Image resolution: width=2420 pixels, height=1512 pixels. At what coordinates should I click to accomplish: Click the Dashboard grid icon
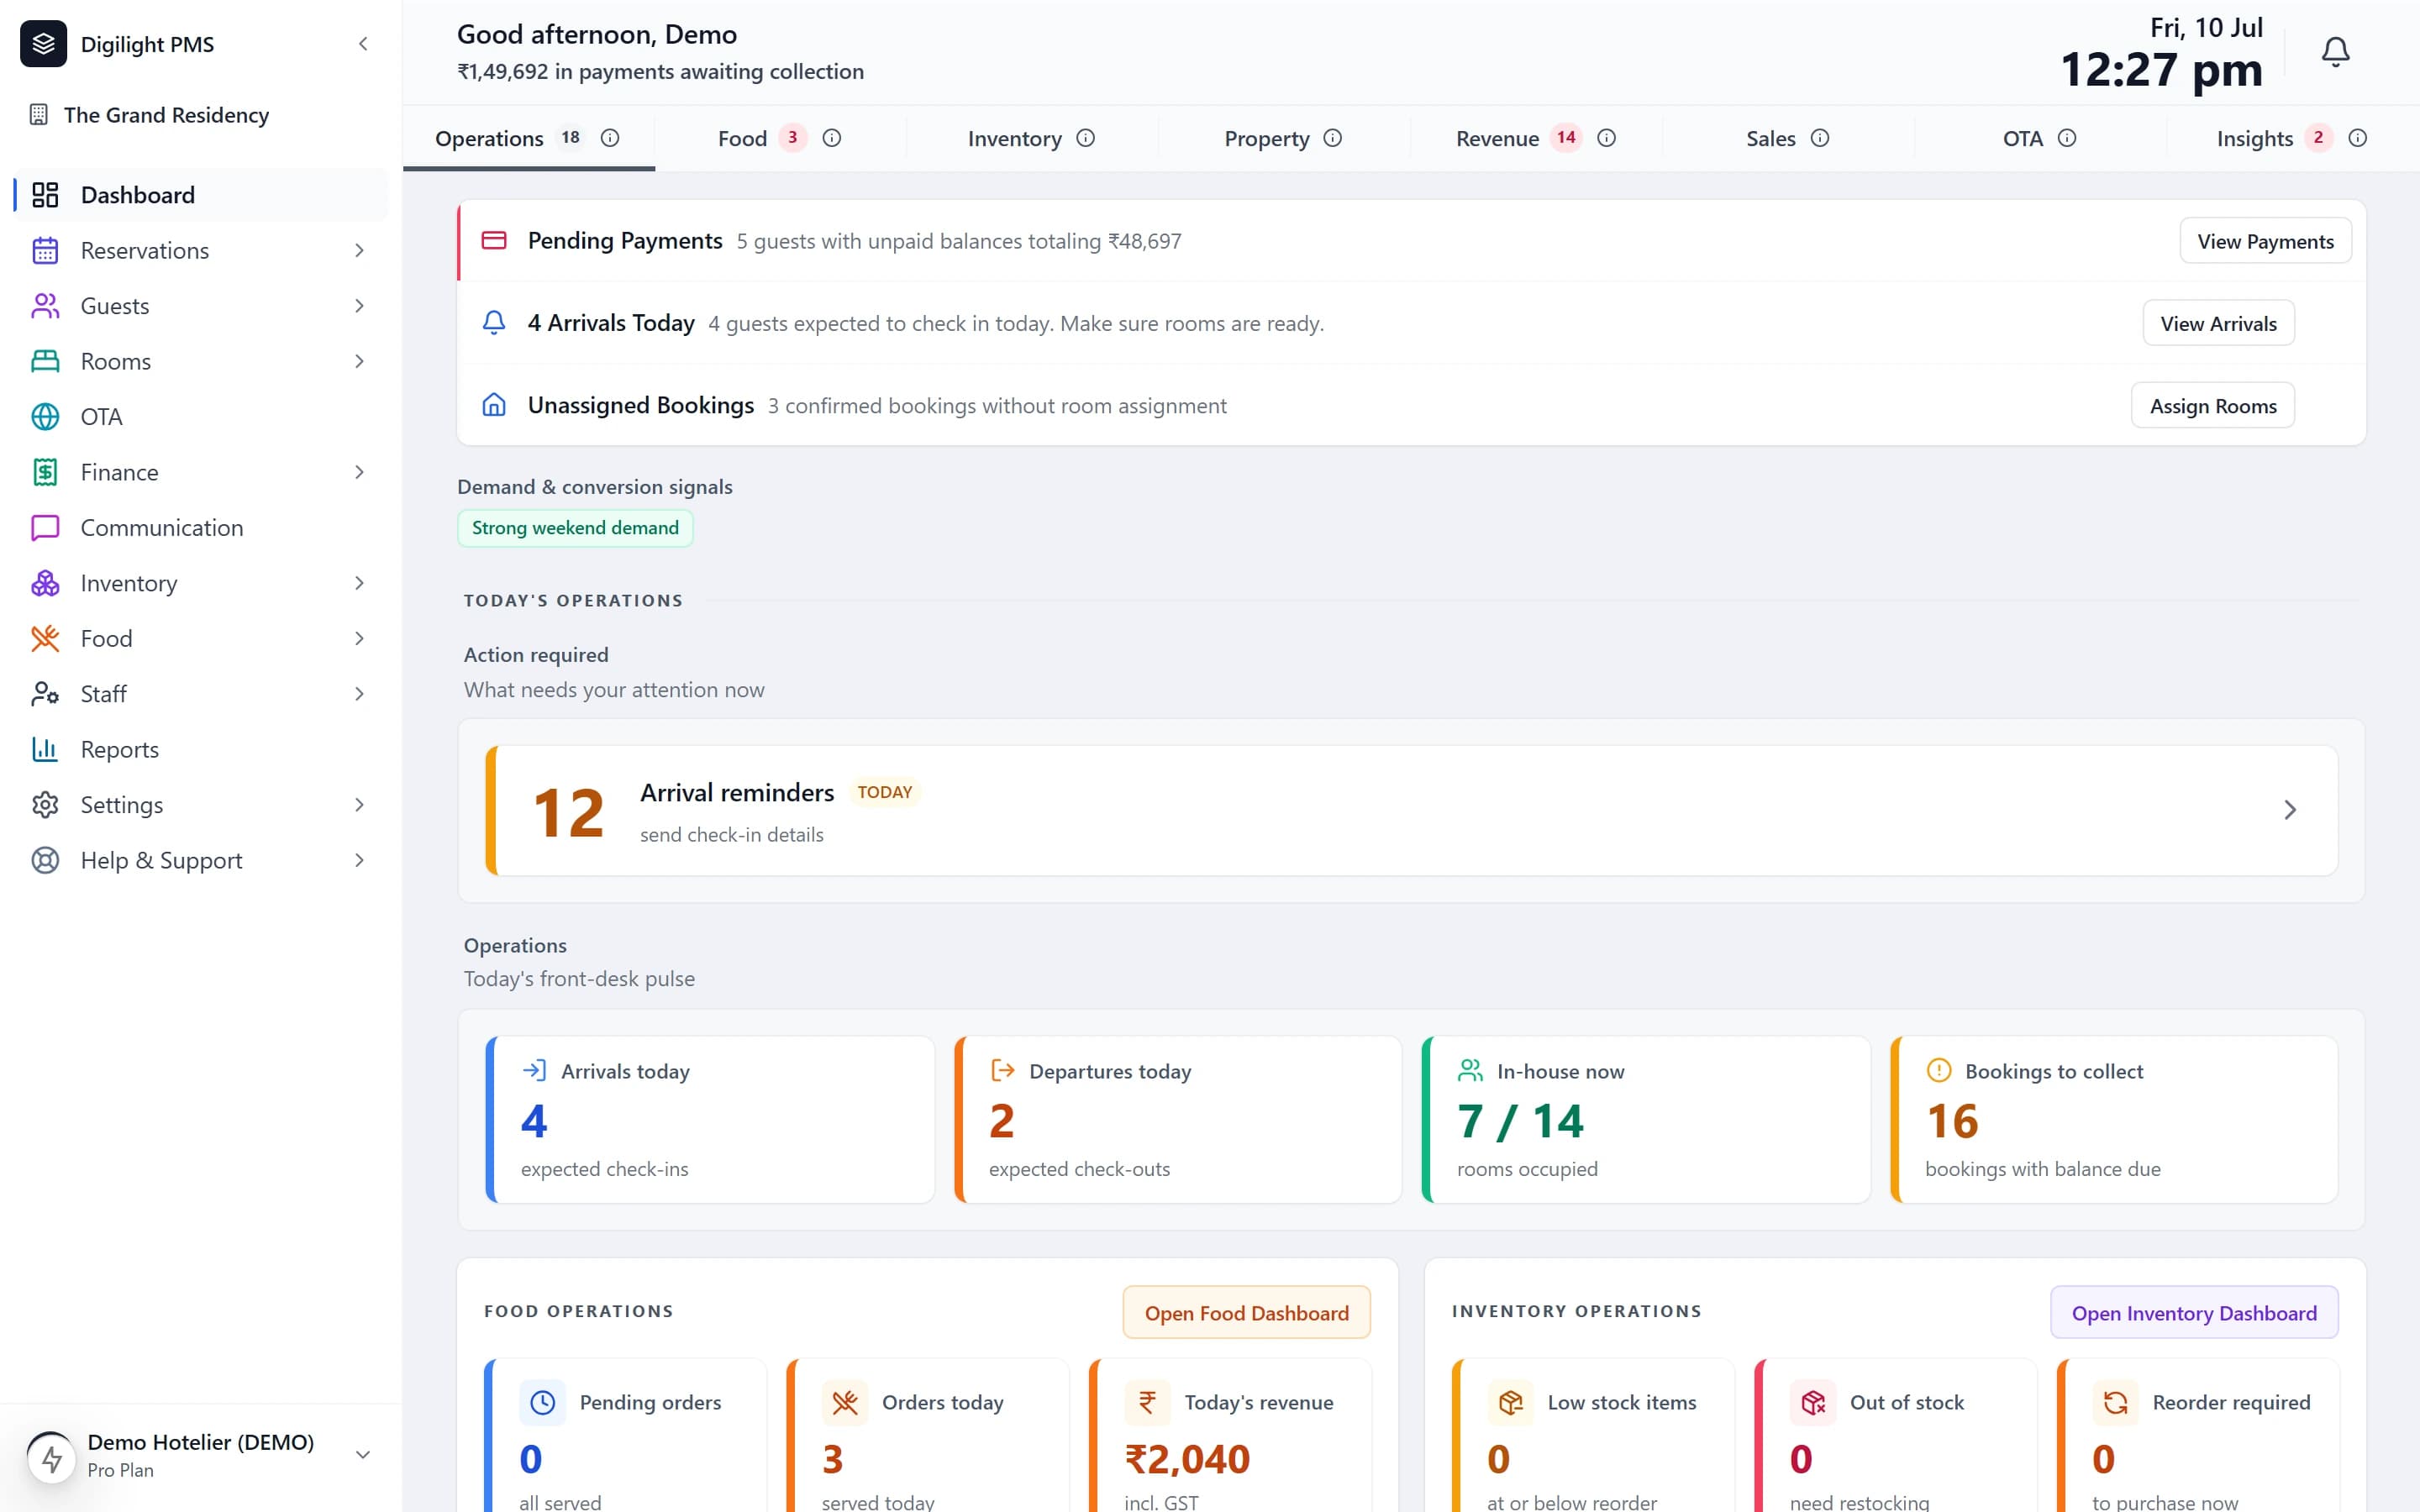tap(45, 195)
